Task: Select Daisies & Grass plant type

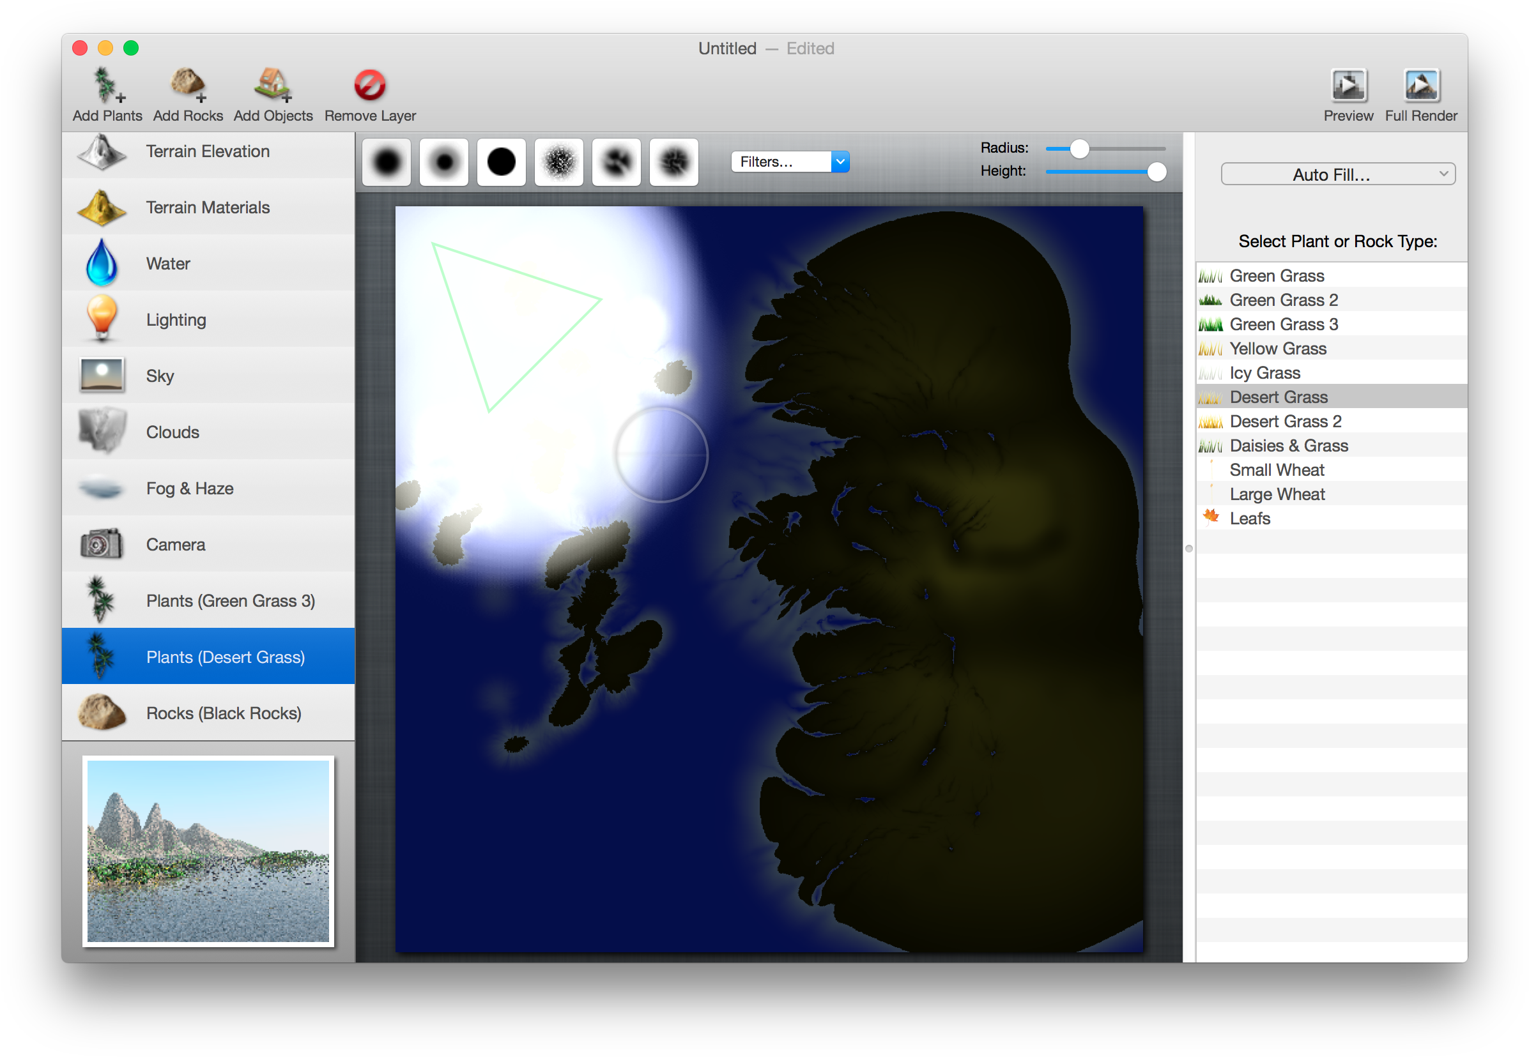Action: pyautogui.click(x=1288, y=445)
